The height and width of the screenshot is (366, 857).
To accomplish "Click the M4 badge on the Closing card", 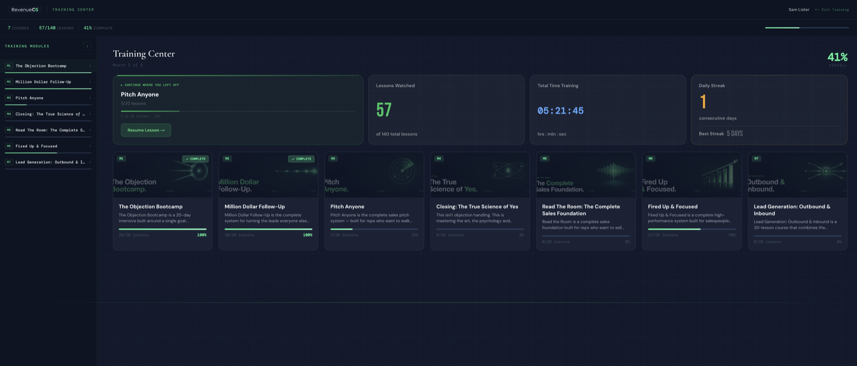I will click(439, 158).
